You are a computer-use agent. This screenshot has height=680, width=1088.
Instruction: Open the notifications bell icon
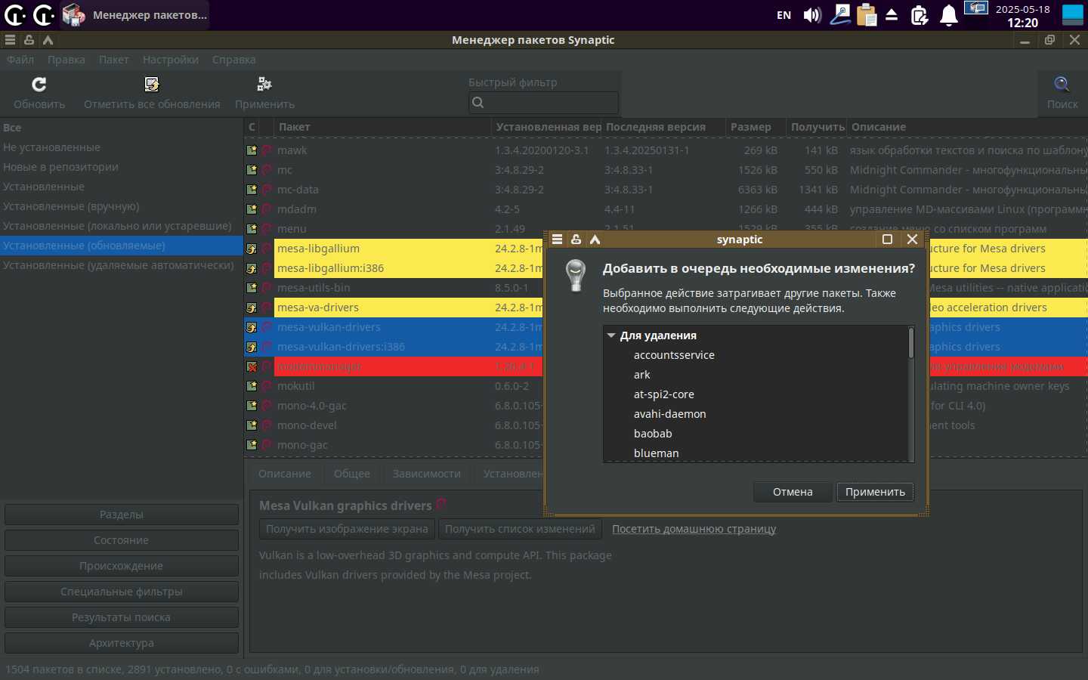click(949, 15)
